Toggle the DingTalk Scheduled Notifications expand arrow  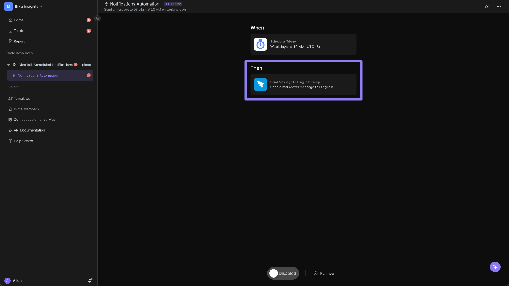[x=8, y=65]
